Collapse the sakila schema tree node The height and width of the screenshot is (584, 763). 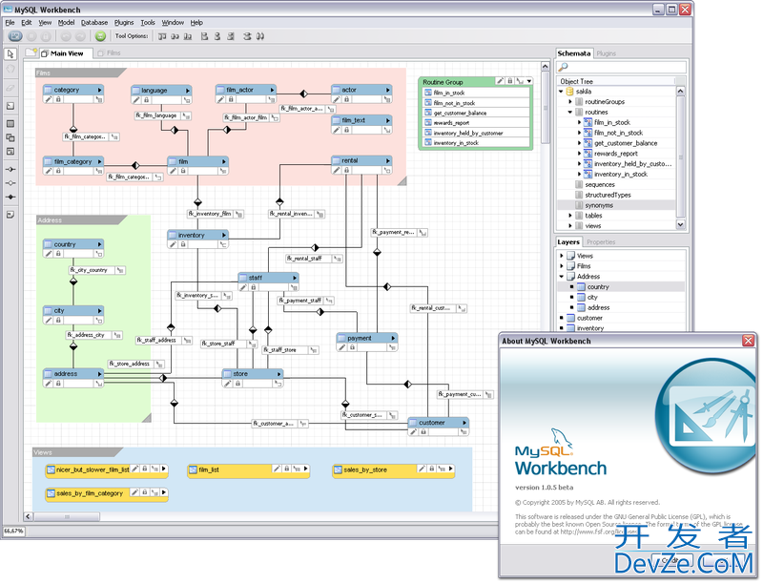point(561,92)
